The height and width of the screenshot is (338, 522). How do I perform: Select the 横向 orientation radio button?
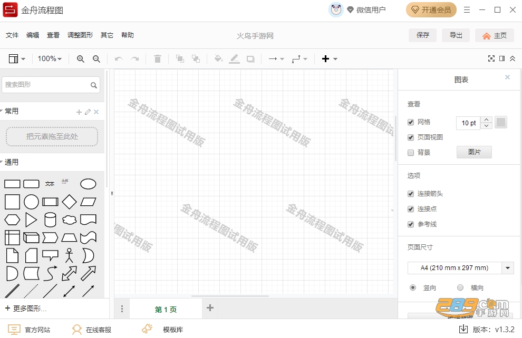click(x=460, y=287)
